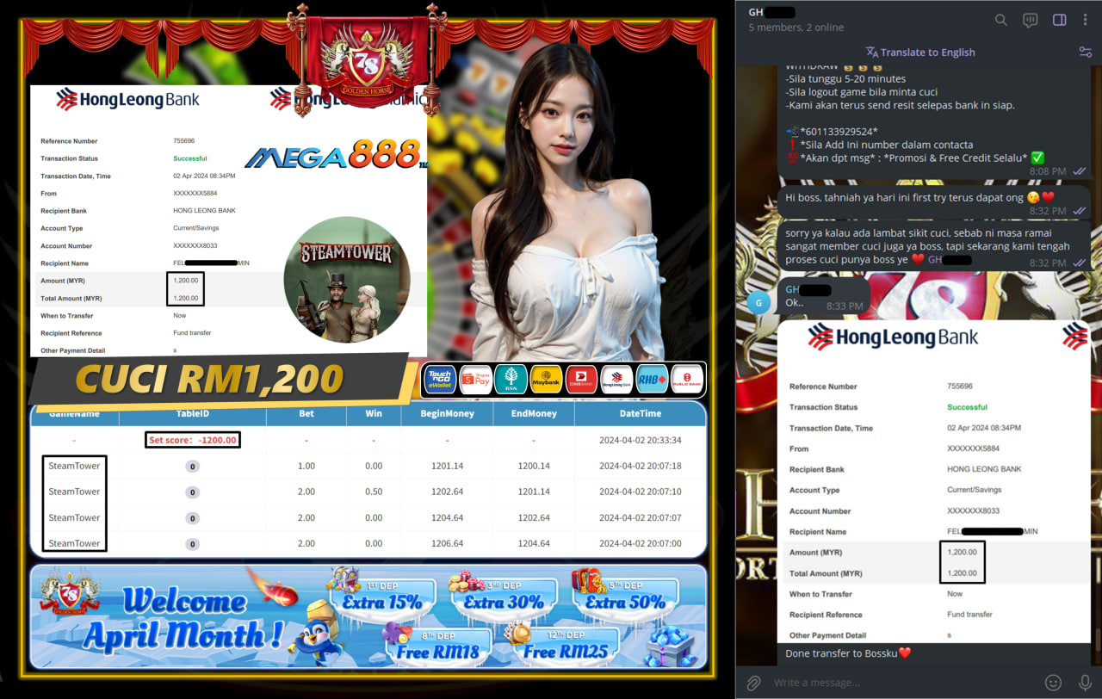Click the SteamTower game circle image

(347, 279)
